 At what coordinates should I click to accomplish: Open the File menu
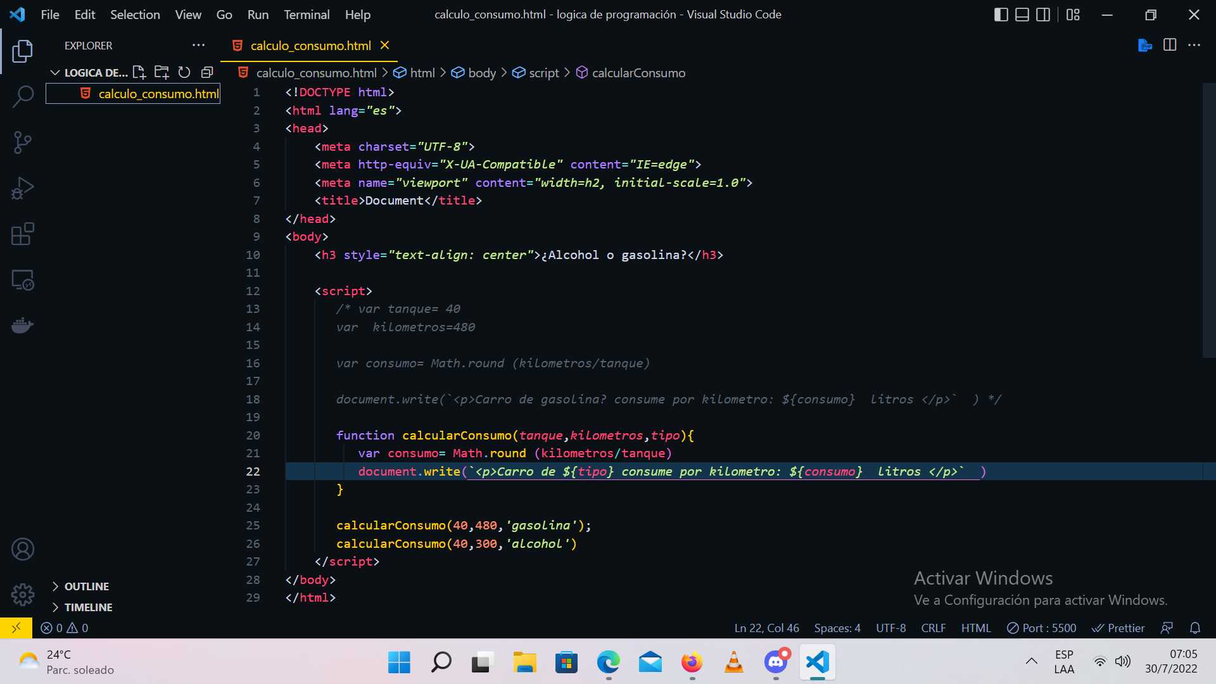(50, 15)
